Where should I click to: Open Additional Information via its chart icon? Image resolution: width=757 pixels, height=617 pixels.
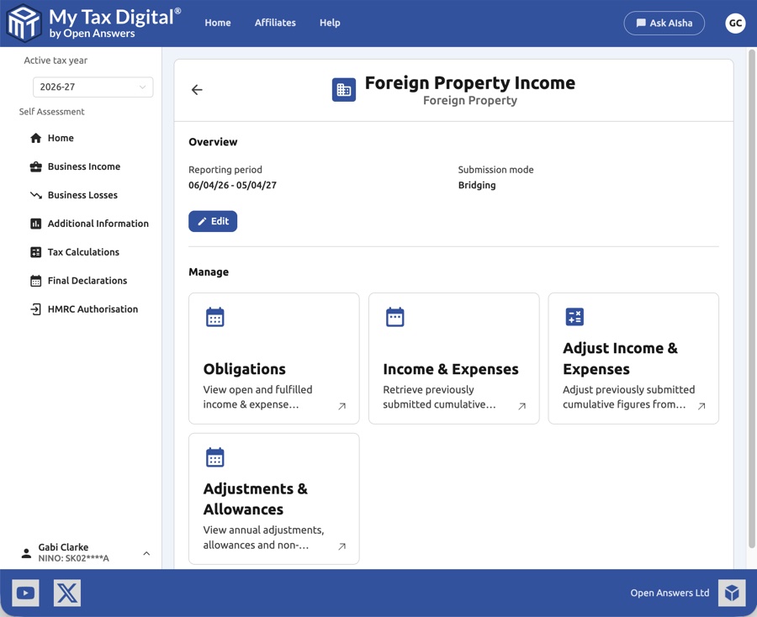[35, 224]
